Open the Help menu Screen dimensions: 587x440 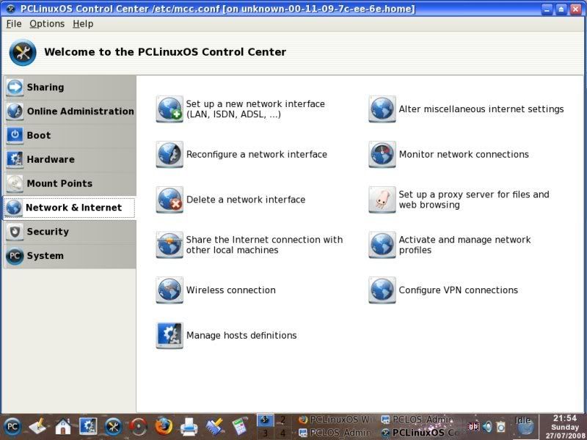click(x=83, y=24)
